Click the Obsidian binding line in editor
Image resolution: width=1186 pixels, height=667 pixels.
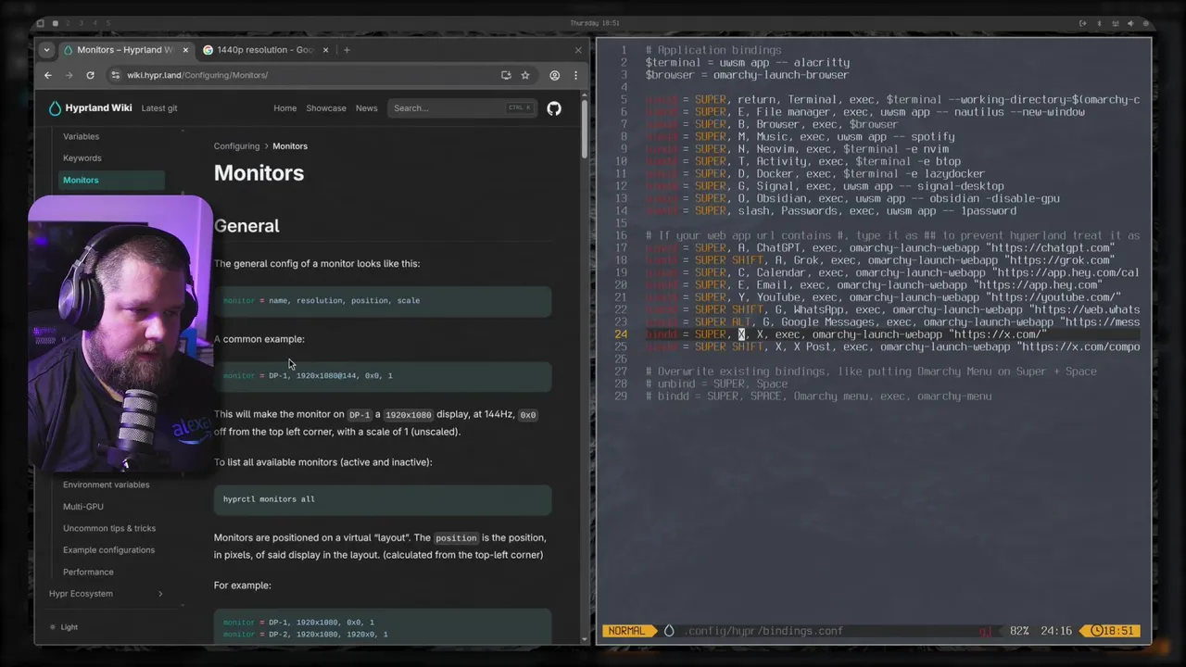click(852, 198)
